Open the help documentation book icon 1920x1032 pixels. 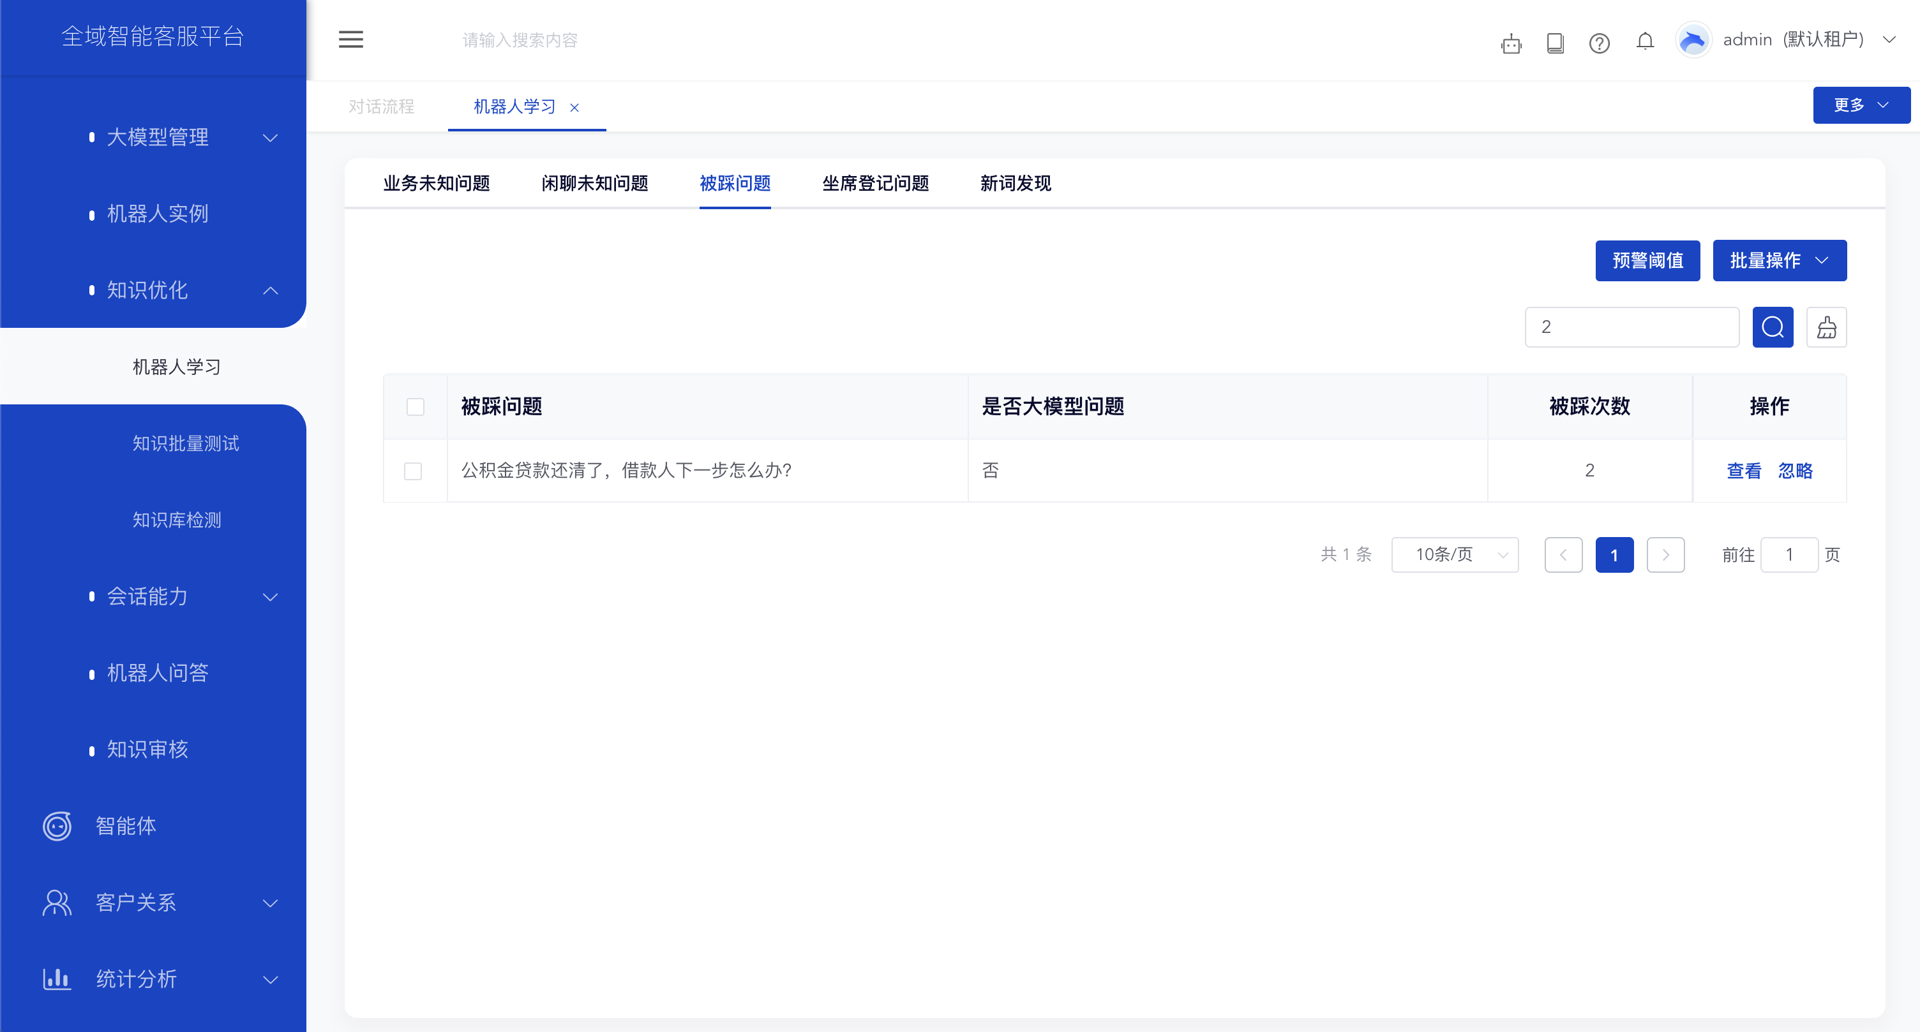[x=1556, y=43]
